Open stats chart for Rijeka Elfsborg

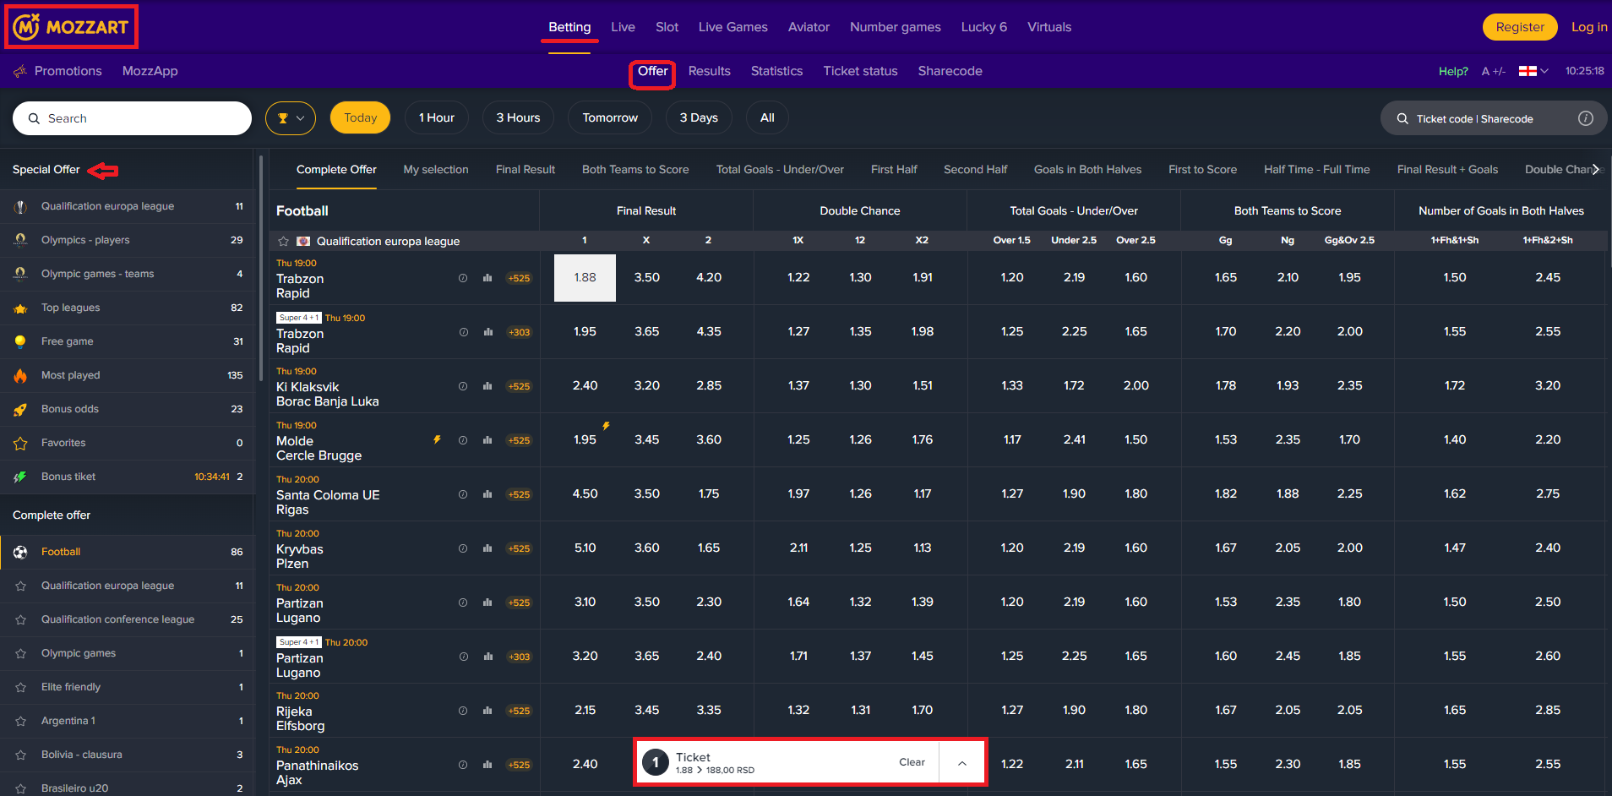(487, 711)
